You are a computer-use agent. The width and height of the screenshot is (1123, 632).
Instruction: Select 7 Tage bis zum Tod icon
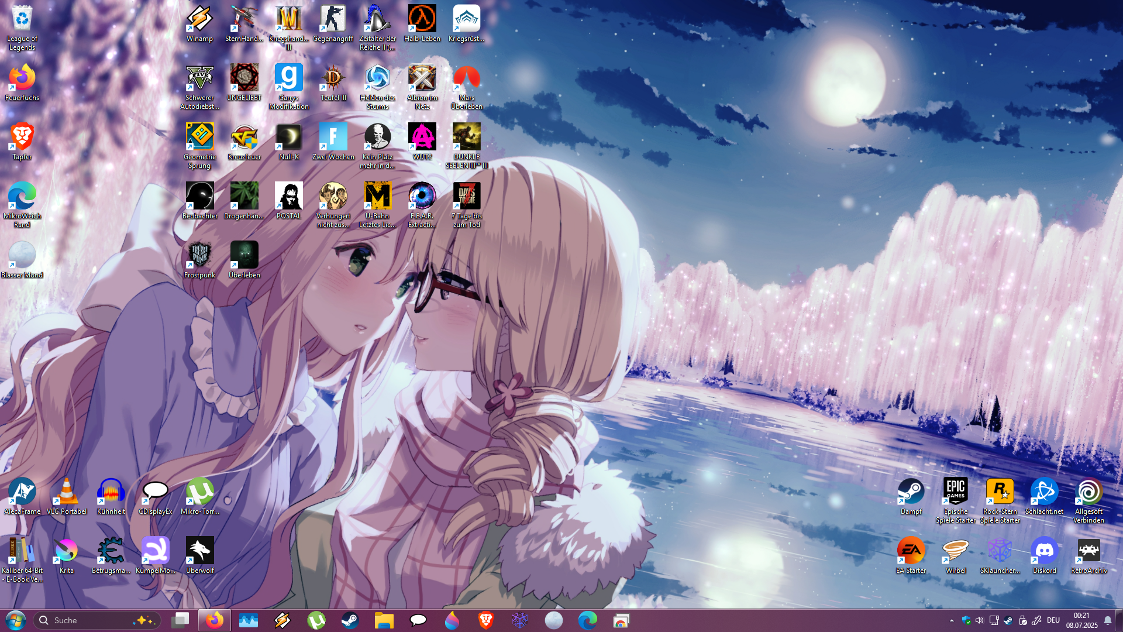point(467,205)
